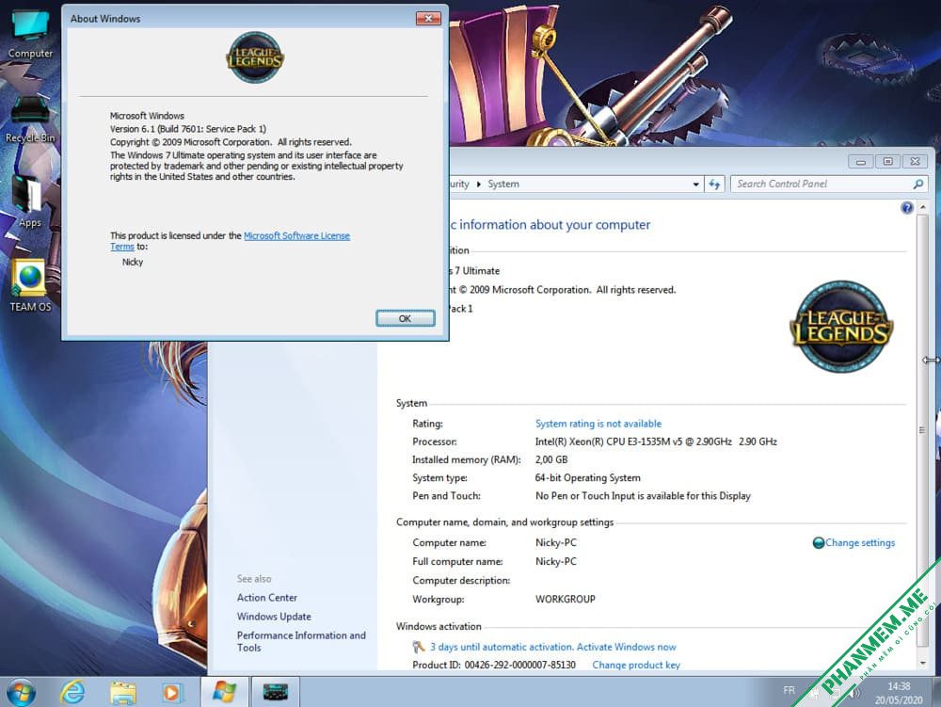Click the 'No Pen or Touch Input' text
The image size is (941, 707).
point(643,496)
